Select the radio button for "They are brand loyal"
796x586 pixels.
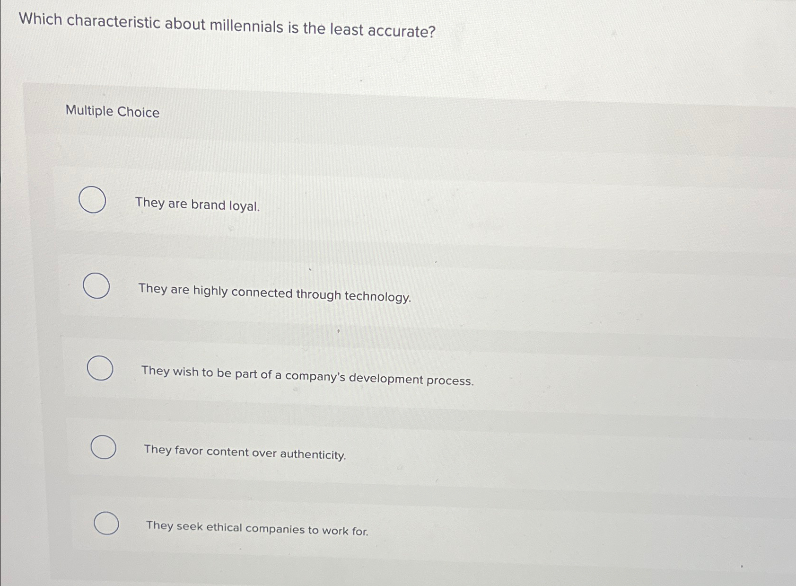point(93,201)
